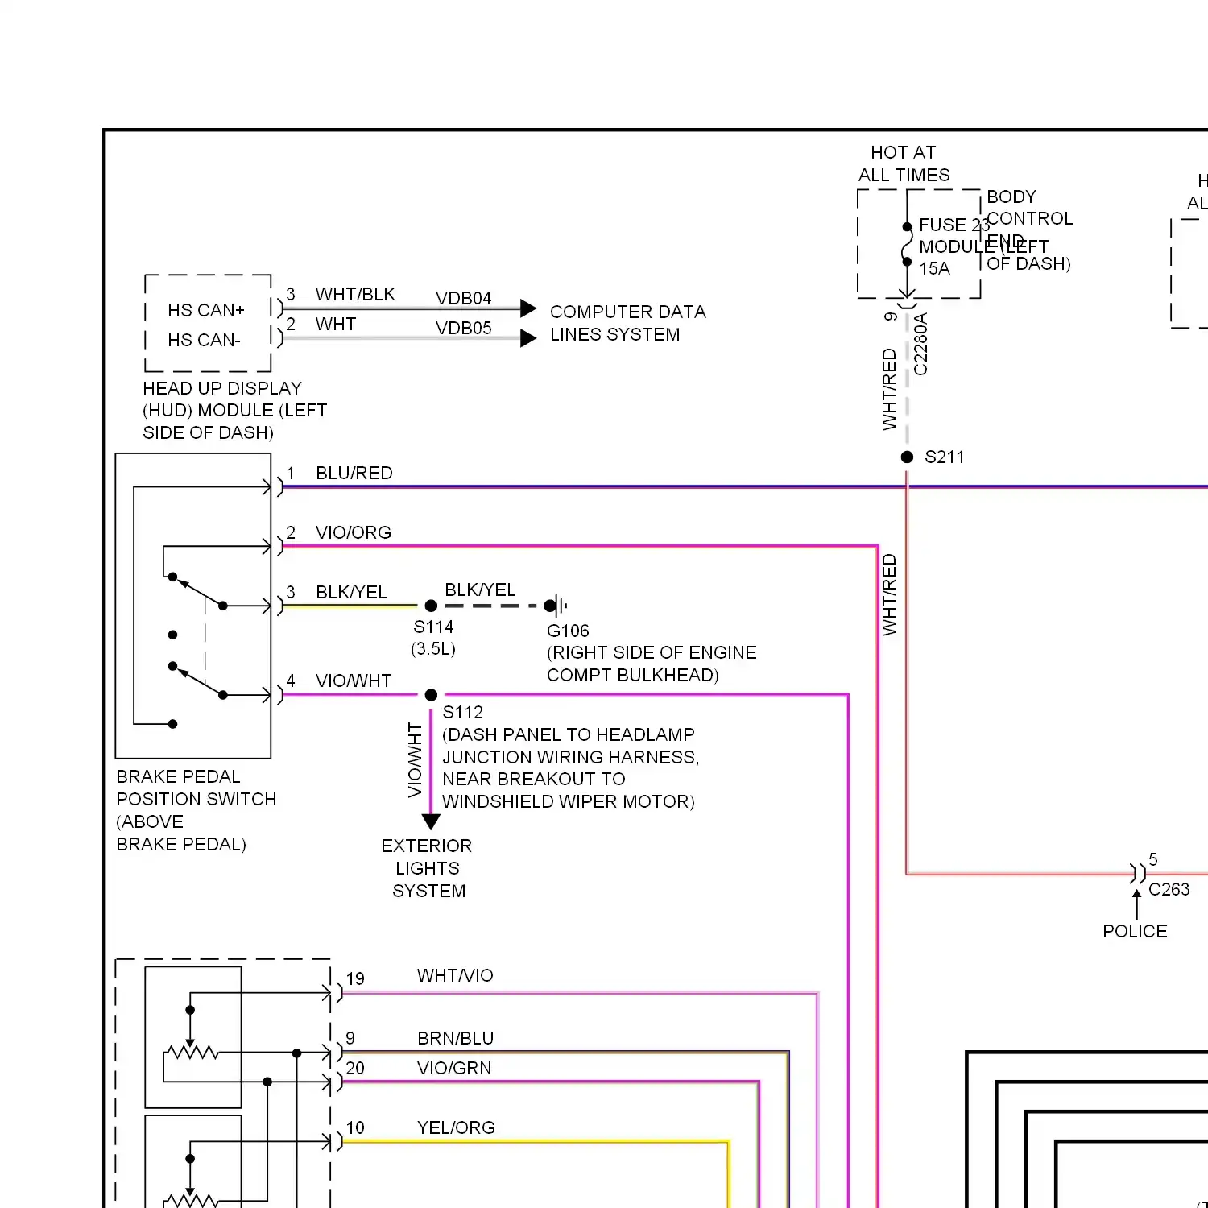Click the S211 splice dot
The image size is (1208, 1208).
pos(907,457)
